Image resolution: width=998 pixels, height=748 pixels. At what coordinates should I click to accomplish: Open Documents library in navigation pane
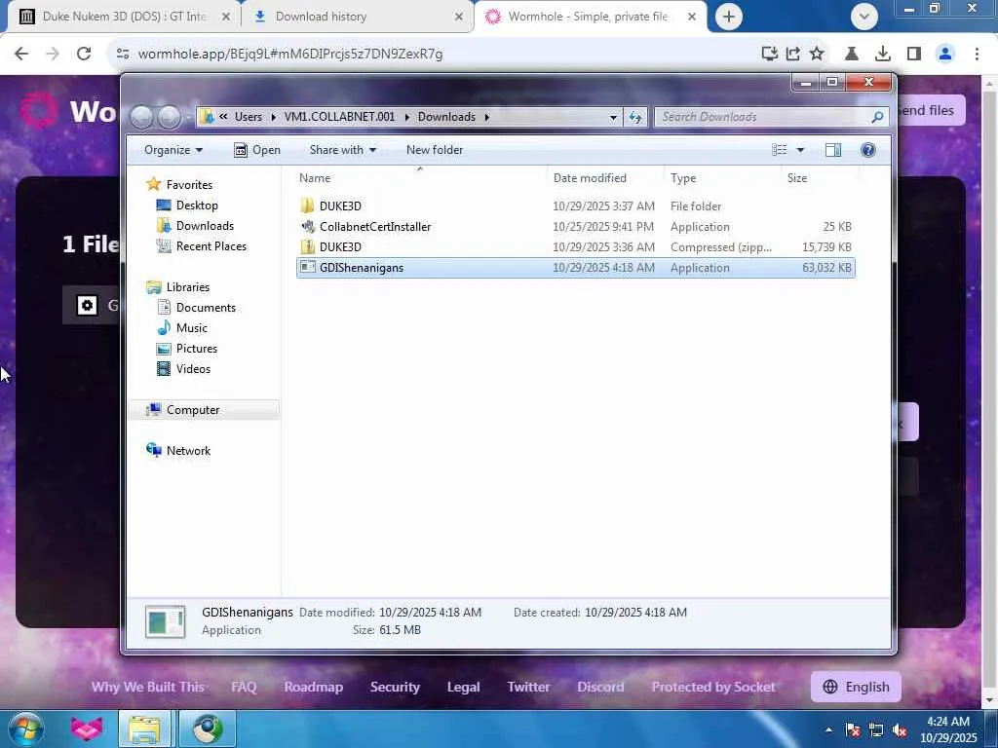206,307
